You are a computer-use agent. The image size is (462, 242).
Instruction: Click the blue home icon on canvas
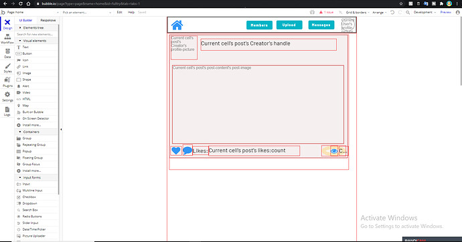177,25
